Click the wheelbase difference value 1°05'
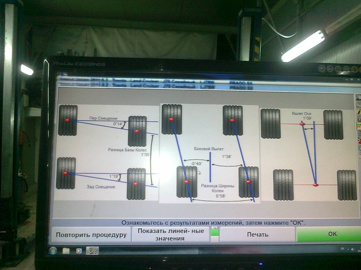 tap(145, 155)
